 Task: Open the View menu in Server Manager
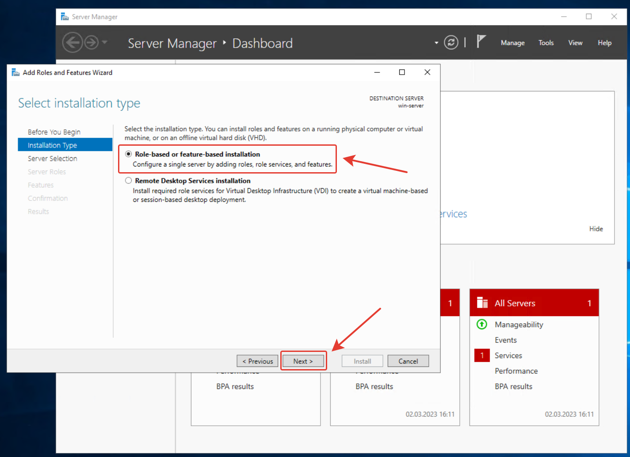click(575, 43)
